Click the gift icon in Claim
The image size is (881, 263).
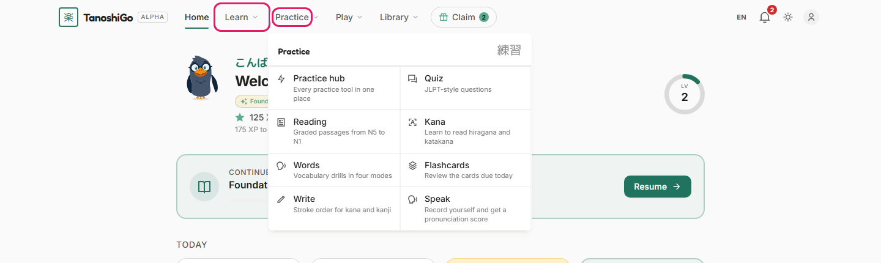click(444, 17)
